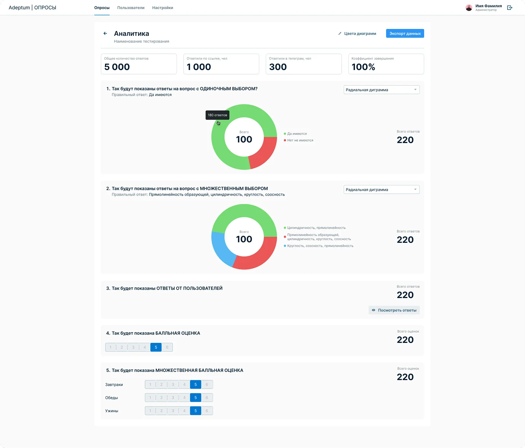Open chart type dropdown for МНОЖЕСТВЕННЫМ ВЫБОРОМ question
The image size is (525, 448).
[x=381, y=190]
